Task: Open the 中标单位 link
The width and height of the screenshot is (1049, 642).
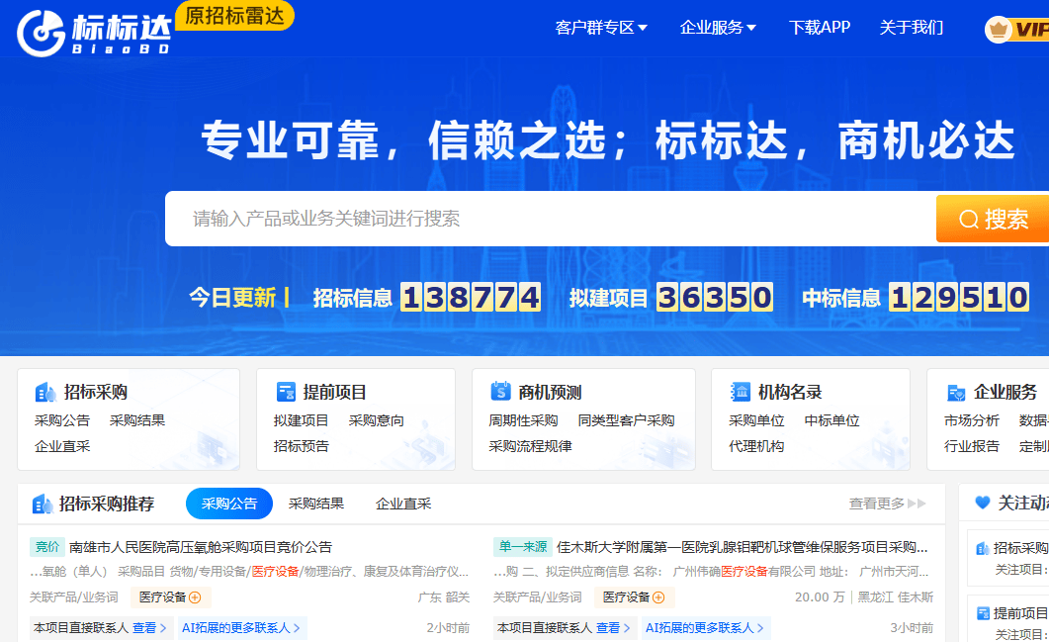Action: point(832,420)
